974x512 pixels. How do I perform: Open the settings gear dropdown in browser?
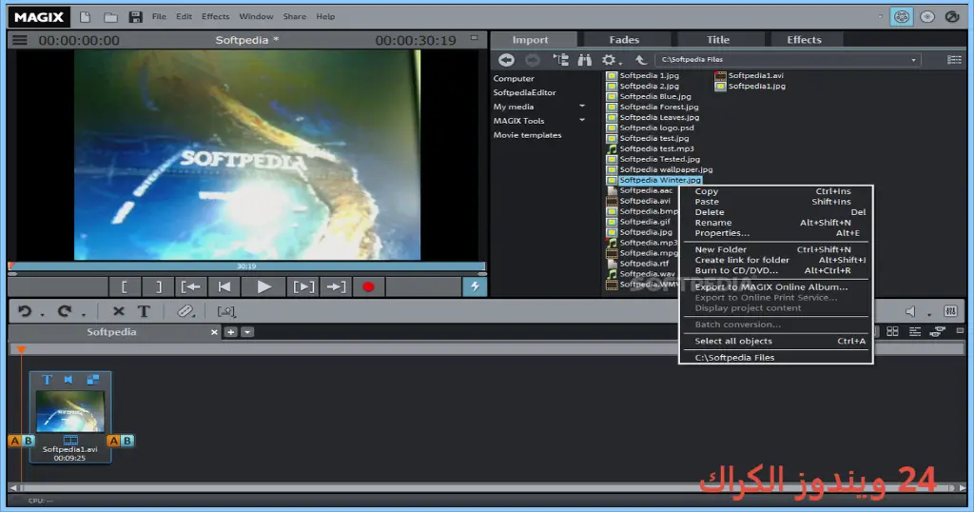tap(612, 60)
